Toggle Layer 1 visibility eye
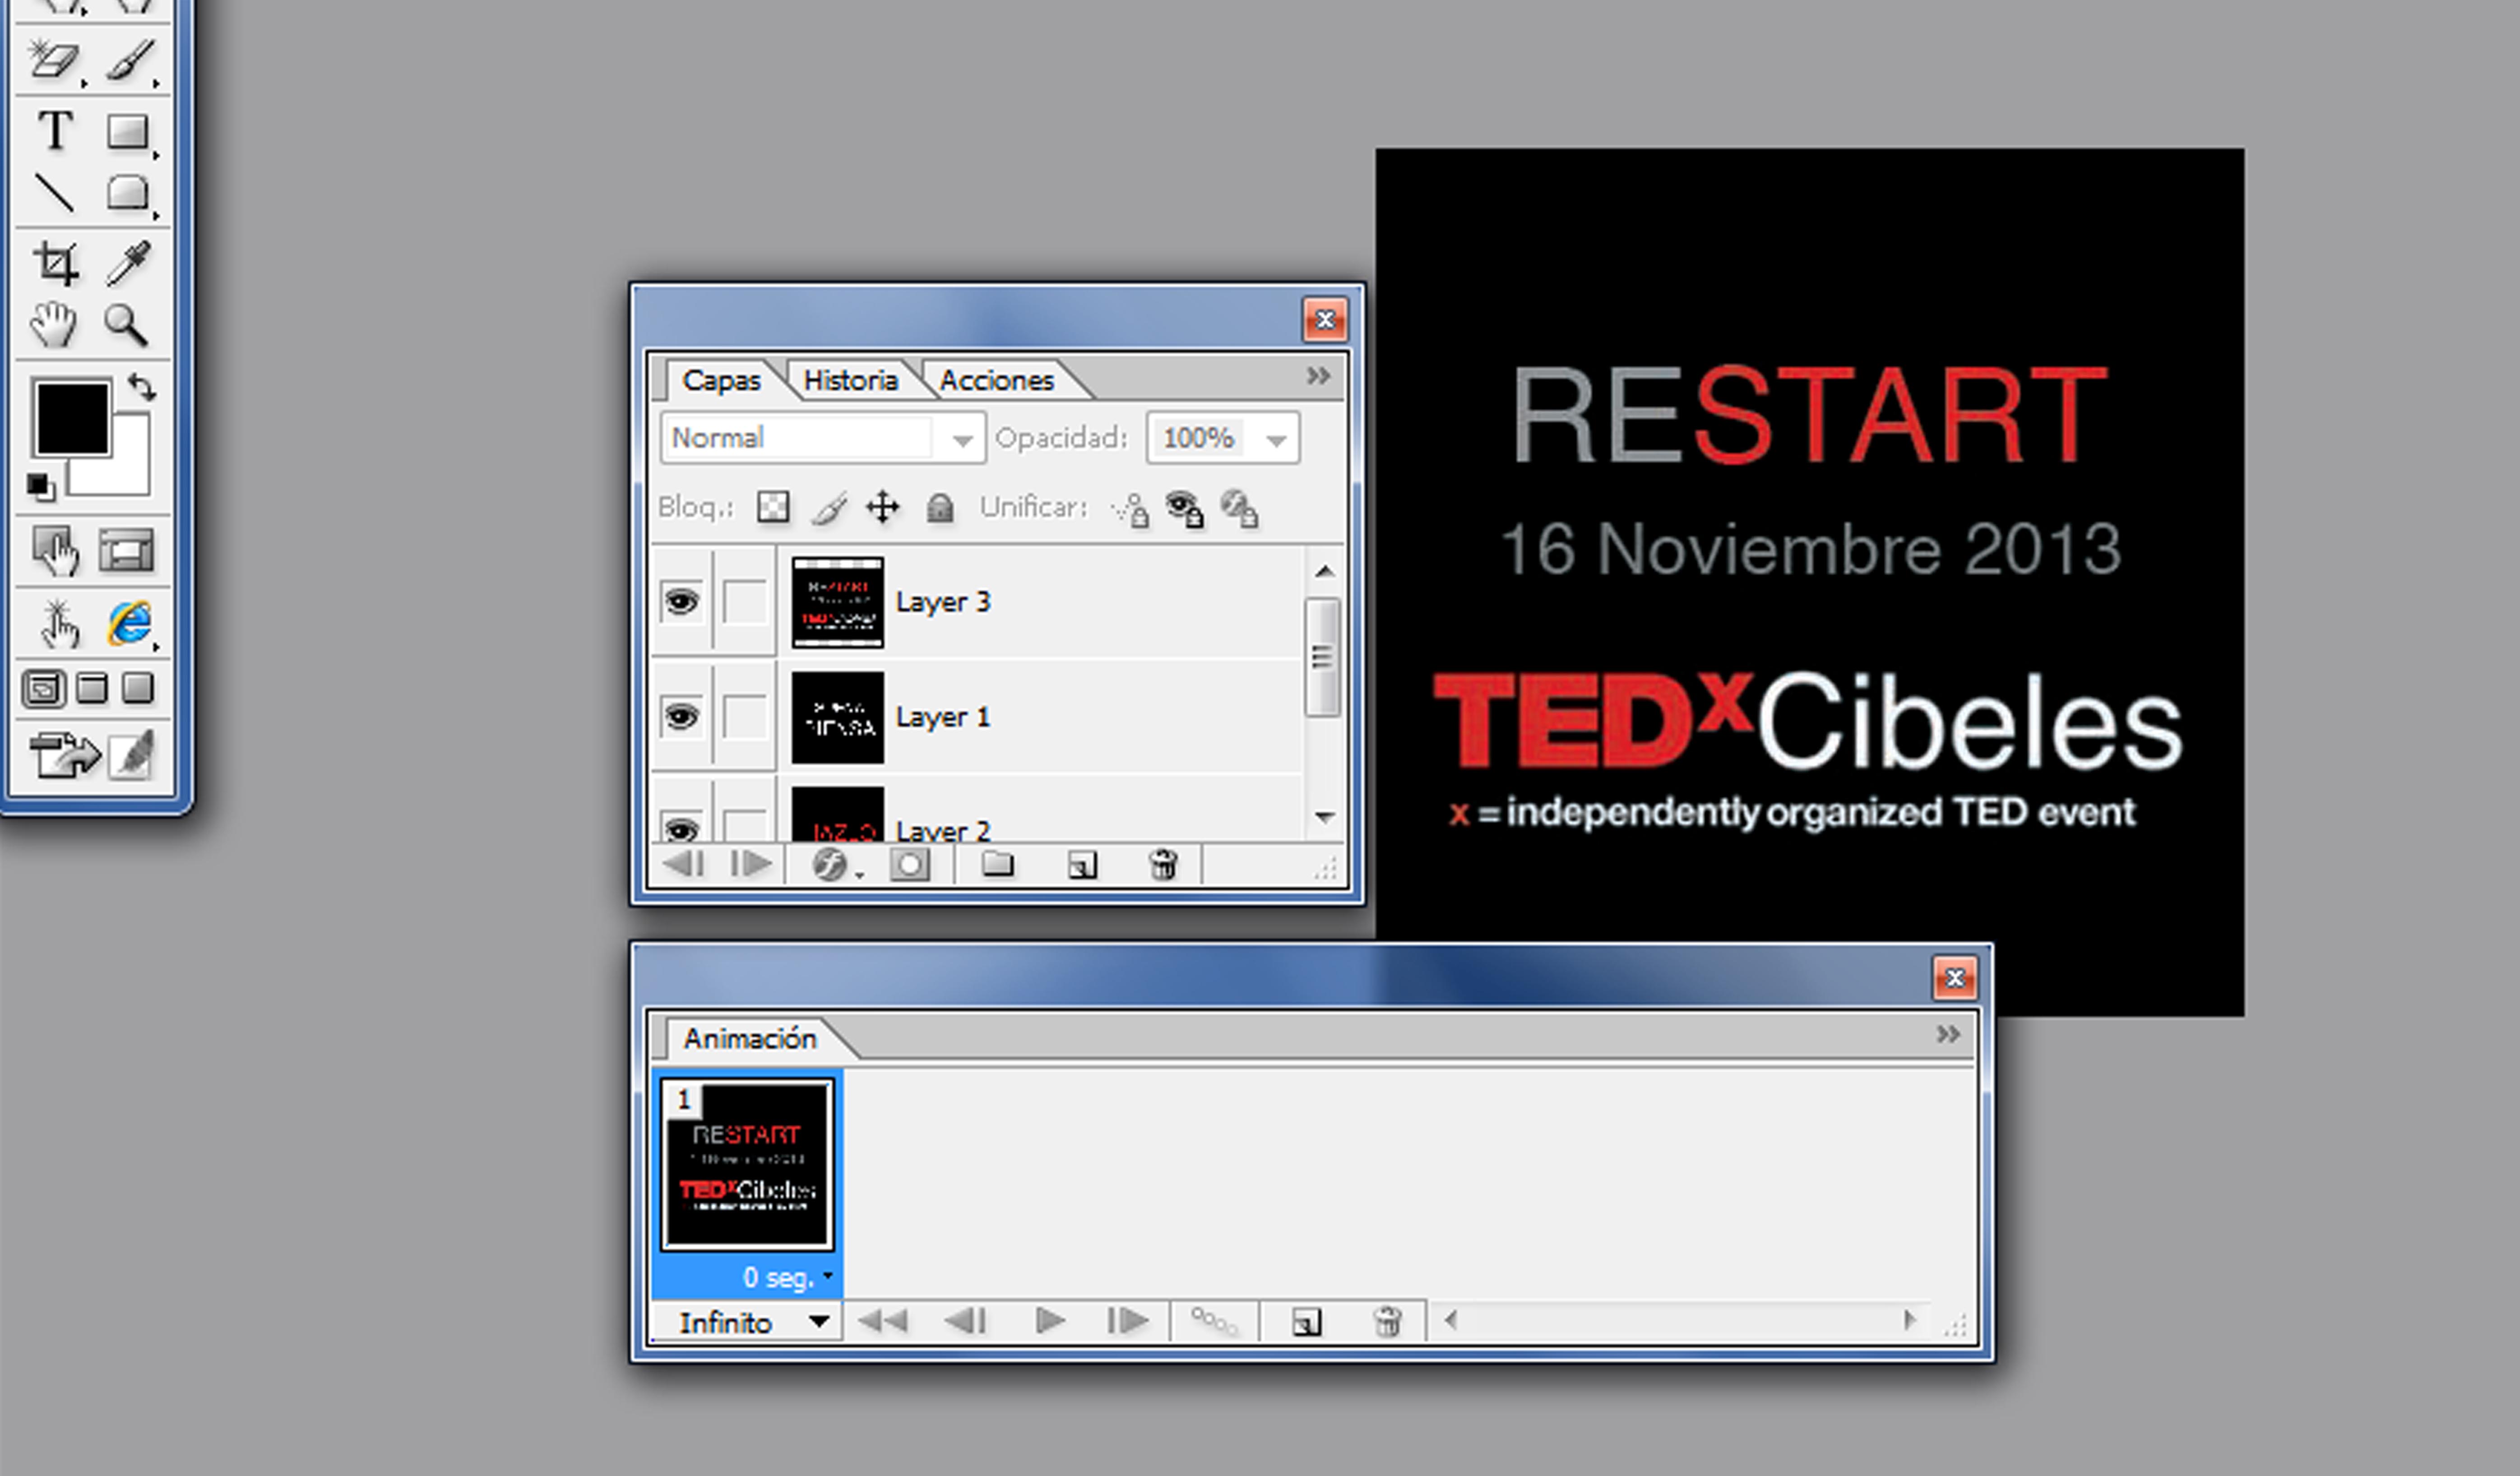Screen dimensions: 2520x1476 coord(681,717)
